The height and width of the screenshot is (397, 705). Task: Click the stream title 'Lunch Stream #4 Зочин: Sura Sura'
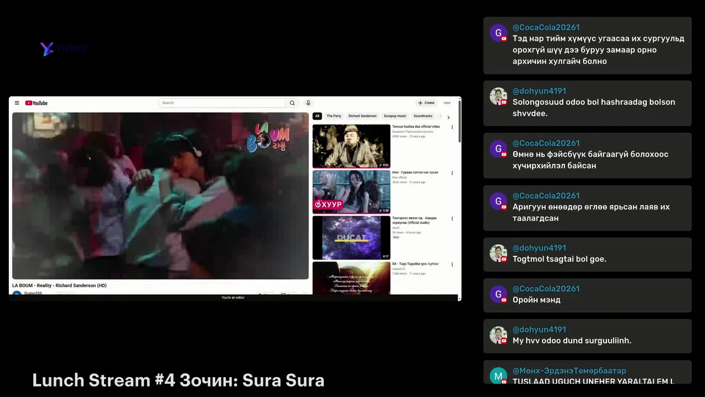pos(178,380)
